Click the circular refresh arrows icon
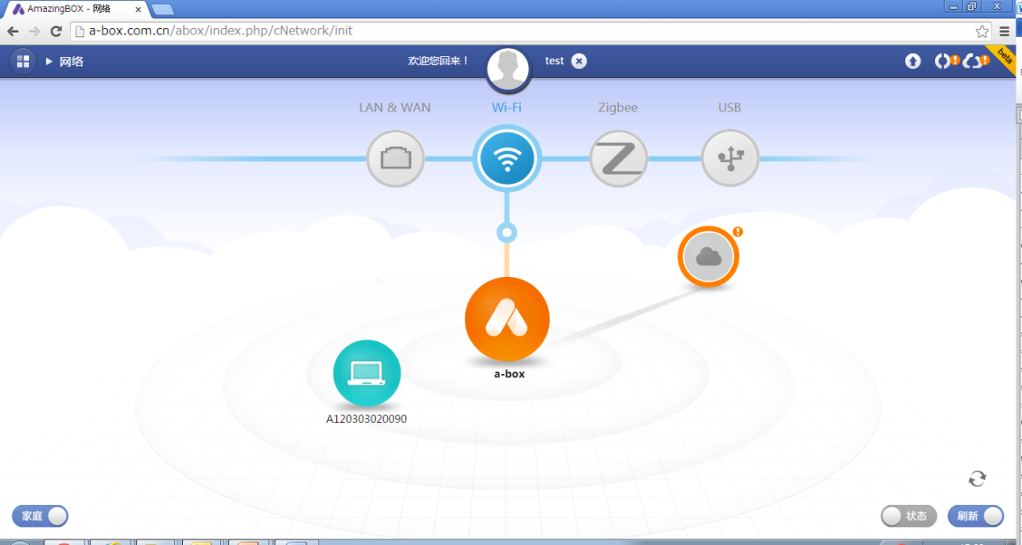1022x545 pixels. (977, 479)
